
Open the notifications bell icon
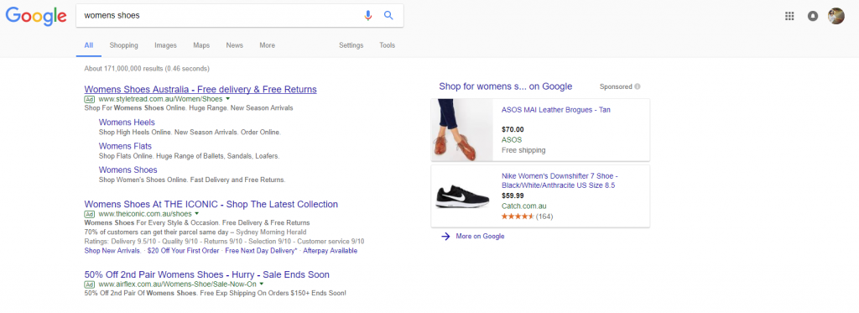click(x=813, y=16)
